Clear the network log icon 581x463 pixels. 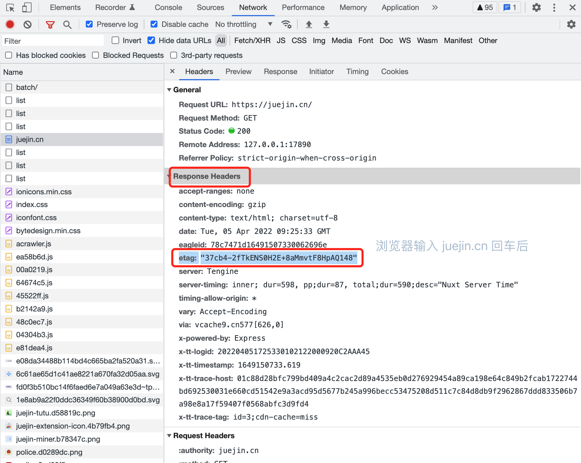point(28,24)
